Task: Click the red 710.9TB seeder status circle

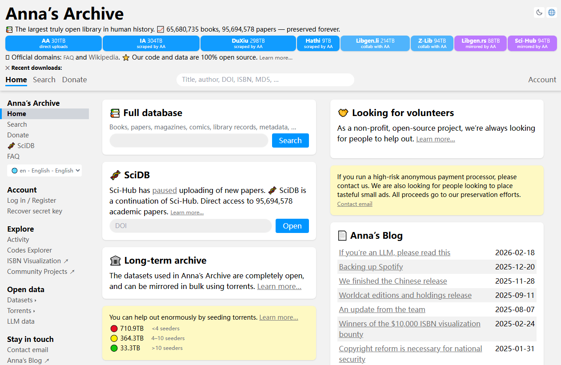Action: 114,329
